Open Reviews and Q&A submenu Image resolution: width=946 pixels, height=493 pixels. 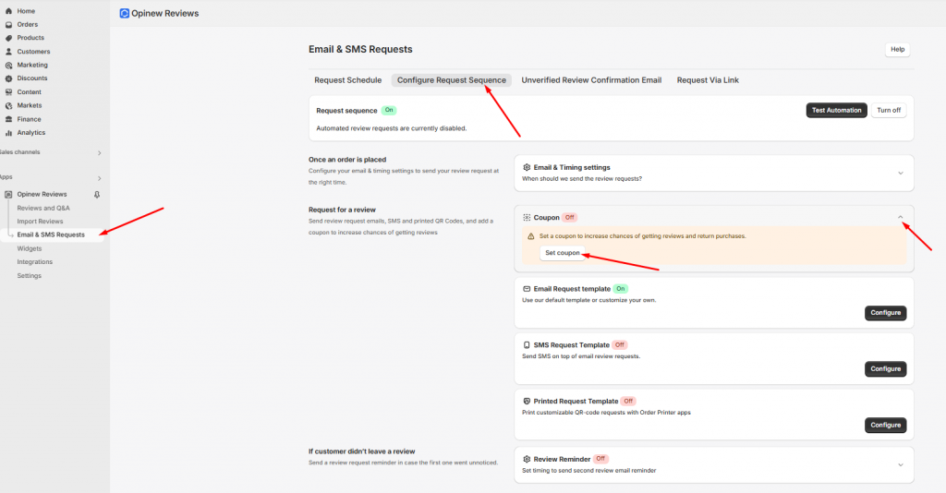(43, 208)
